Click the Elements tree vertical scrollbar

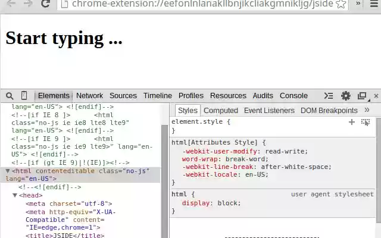(x=164, y=181)
